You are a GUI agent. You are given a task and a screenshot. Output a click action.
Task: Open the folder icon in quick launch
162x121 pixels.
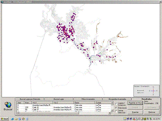point(16,119)
